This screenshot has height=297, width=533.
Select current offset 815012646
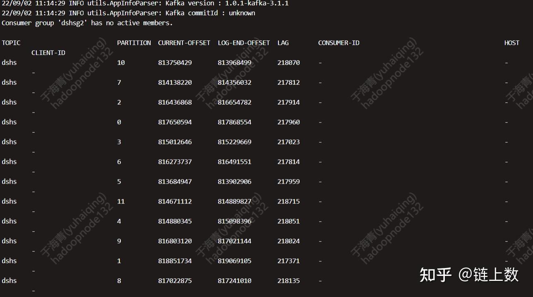[175, 142]
